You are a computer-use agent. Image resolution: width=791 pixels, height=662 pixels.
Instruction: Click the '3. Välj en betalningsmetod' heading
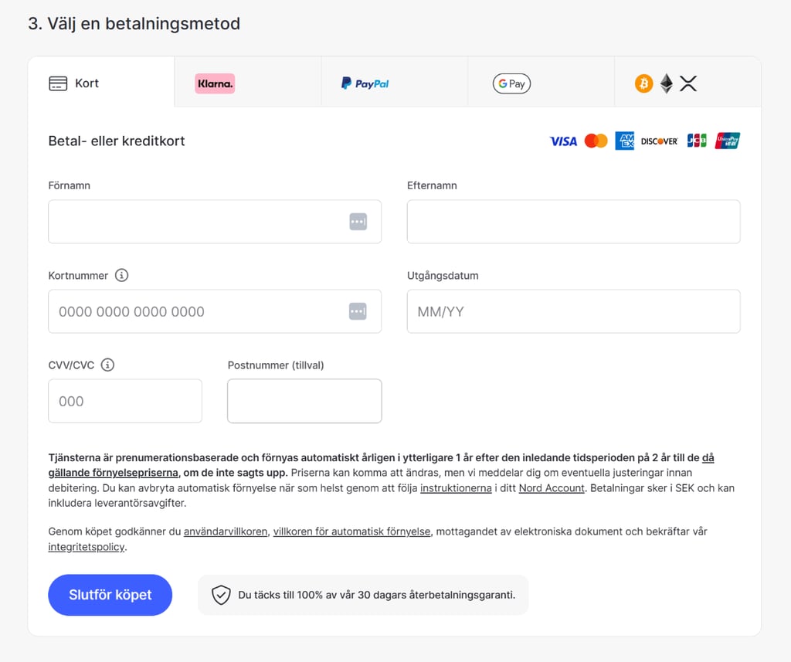(x=134, y=24)
